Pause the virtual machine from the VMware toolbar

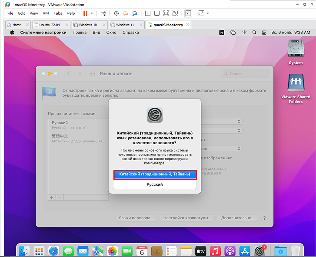click(x=85, y=13)
